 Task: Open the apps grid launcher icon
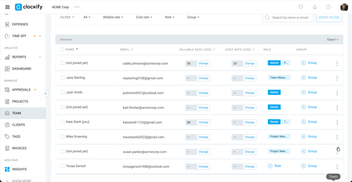tap(7, 7)
